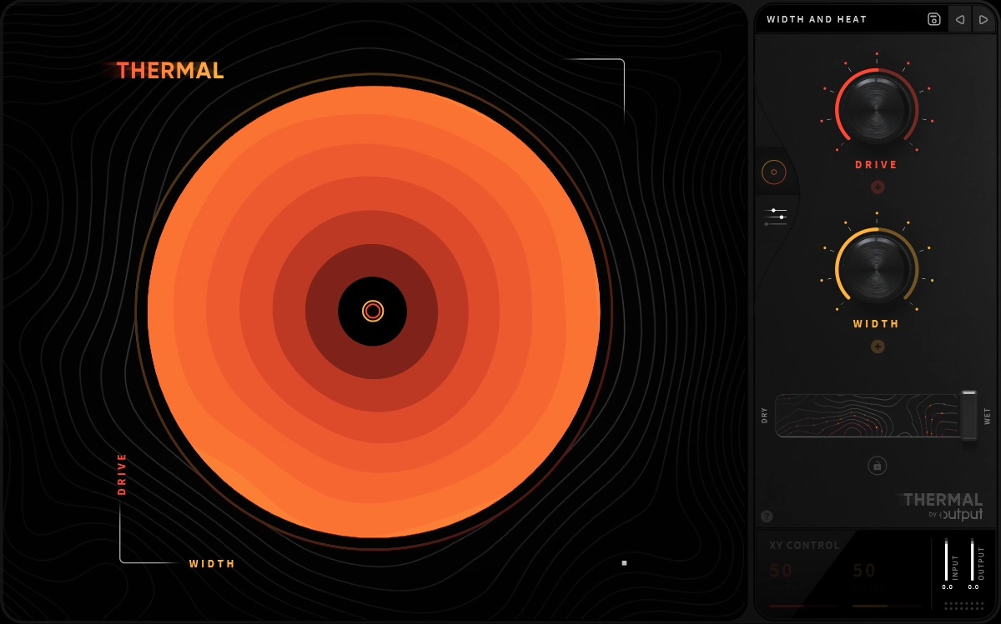Click the Output level meter
1001x624 pixels.
(973, 561)
